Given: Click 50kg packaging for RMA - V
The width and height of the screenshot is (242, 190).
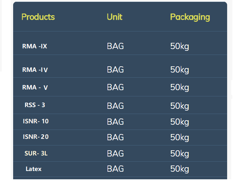Looking at the screenshot, I should pyautogui.click(x=179, y=88).
